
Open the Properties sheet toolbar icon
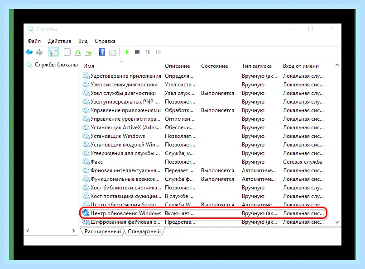pyautogui.click(x=67, y=52)
